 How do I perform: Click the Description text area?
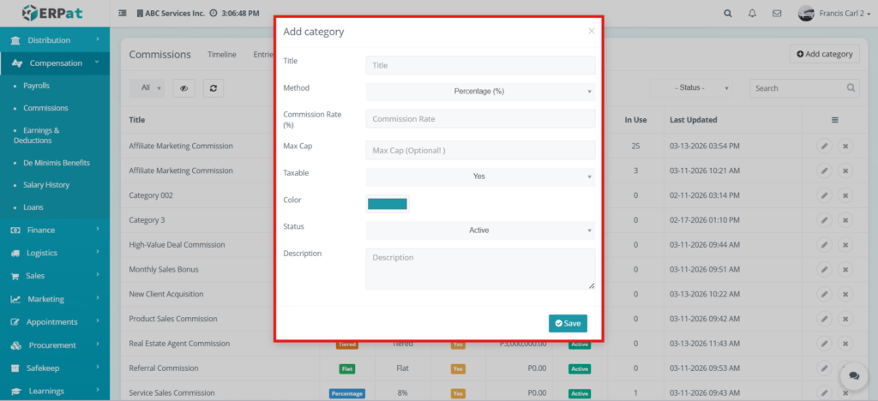click(480, 269)
